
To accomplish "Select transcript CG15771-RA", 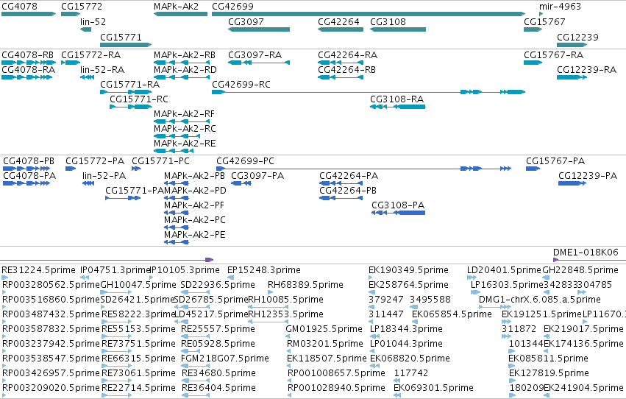I will (129, 85).
